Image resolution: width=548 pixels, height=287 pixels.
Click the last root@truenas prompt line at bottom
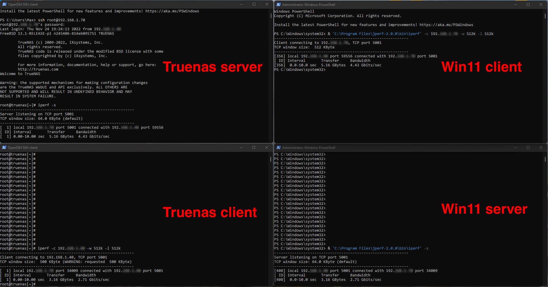[18, 284]
